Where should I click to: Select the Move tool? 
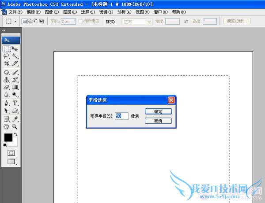click(x=15, y=49)
